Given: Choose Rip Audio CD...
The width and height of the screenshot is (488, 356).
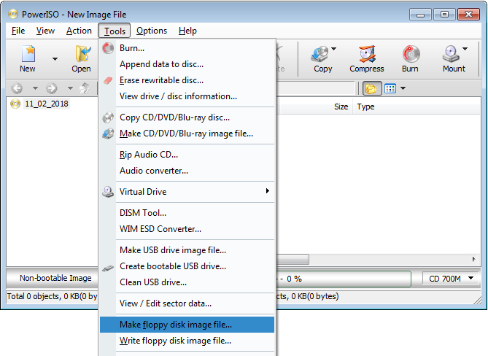Looking at the screenshot, I should click(x=187, y=155).
